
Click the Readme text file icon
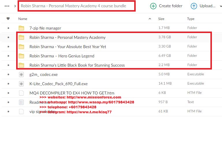click(21, 102)
